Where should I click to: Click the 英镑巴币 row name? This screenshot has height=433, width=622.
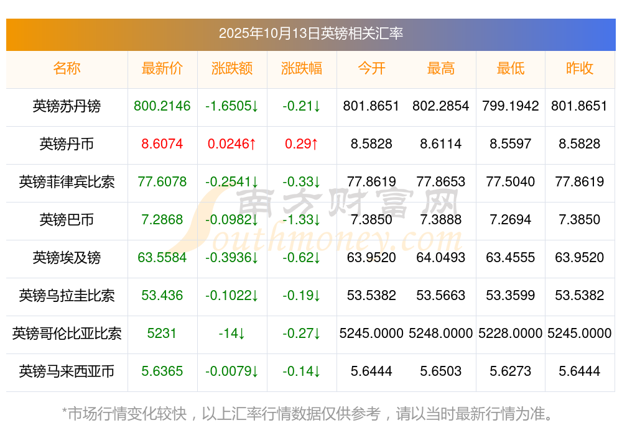(x=67, y=220)
